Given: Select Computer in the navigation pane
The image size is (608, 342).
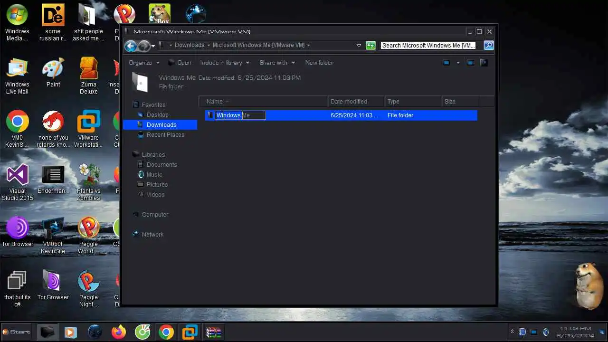Looking at the screenshot, I should [155, 214].
